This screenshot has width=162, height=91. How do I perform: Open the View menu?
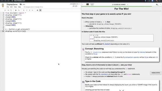(15, 7)
